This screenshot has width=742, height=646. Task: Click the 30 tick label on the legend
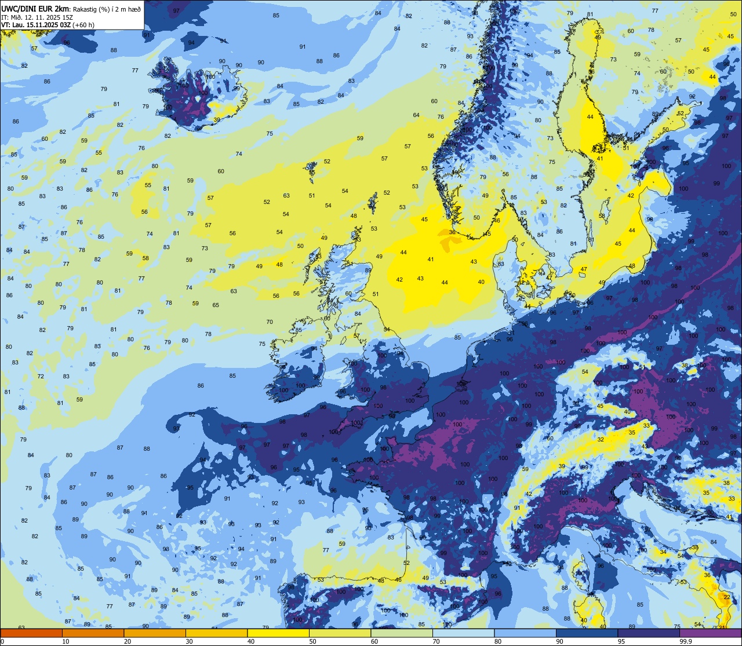tap(189, 641)
